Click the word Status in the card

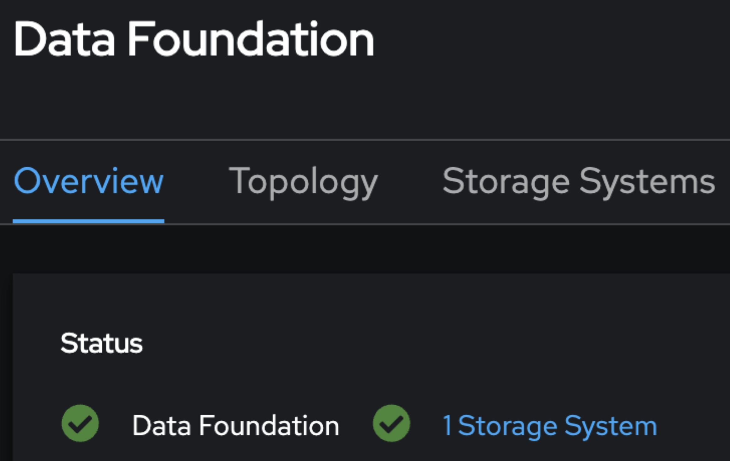[101, 343]
